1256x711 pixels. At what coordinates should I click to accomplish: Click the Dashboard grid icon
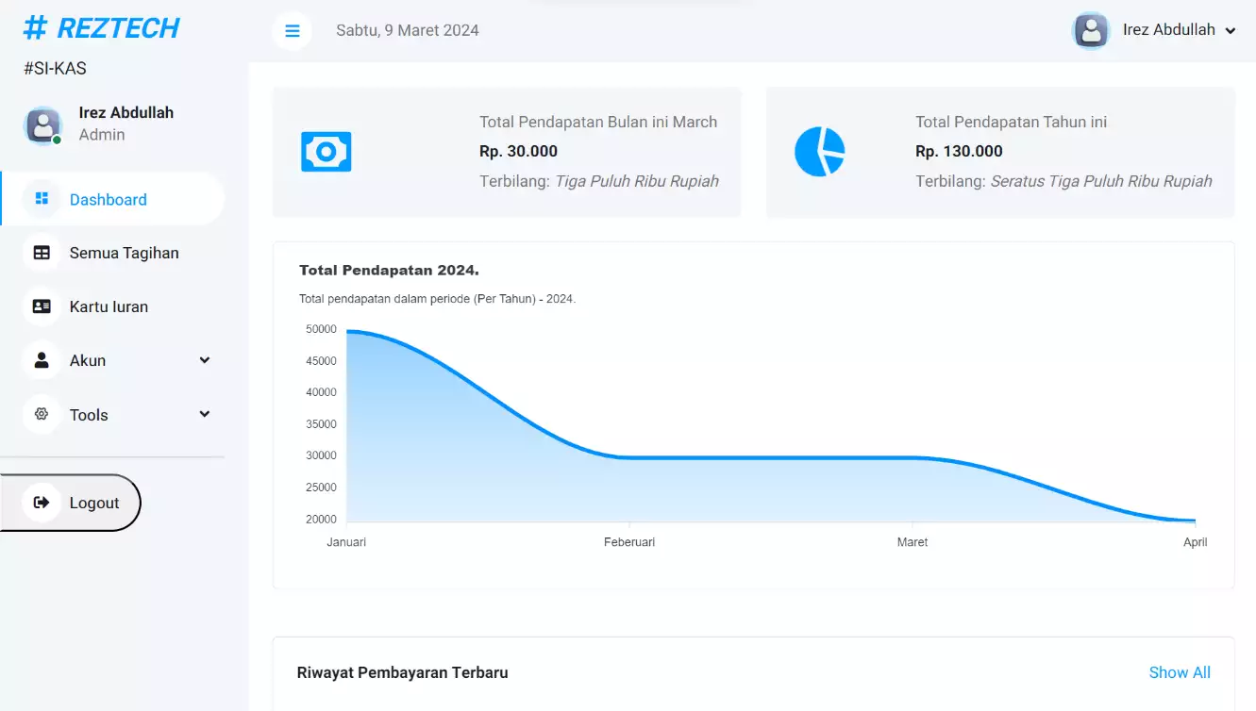42,199
